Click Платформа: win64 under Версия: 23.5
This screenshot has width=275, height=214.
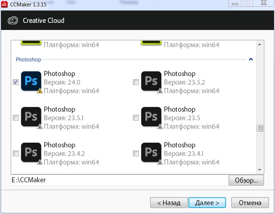192,127
